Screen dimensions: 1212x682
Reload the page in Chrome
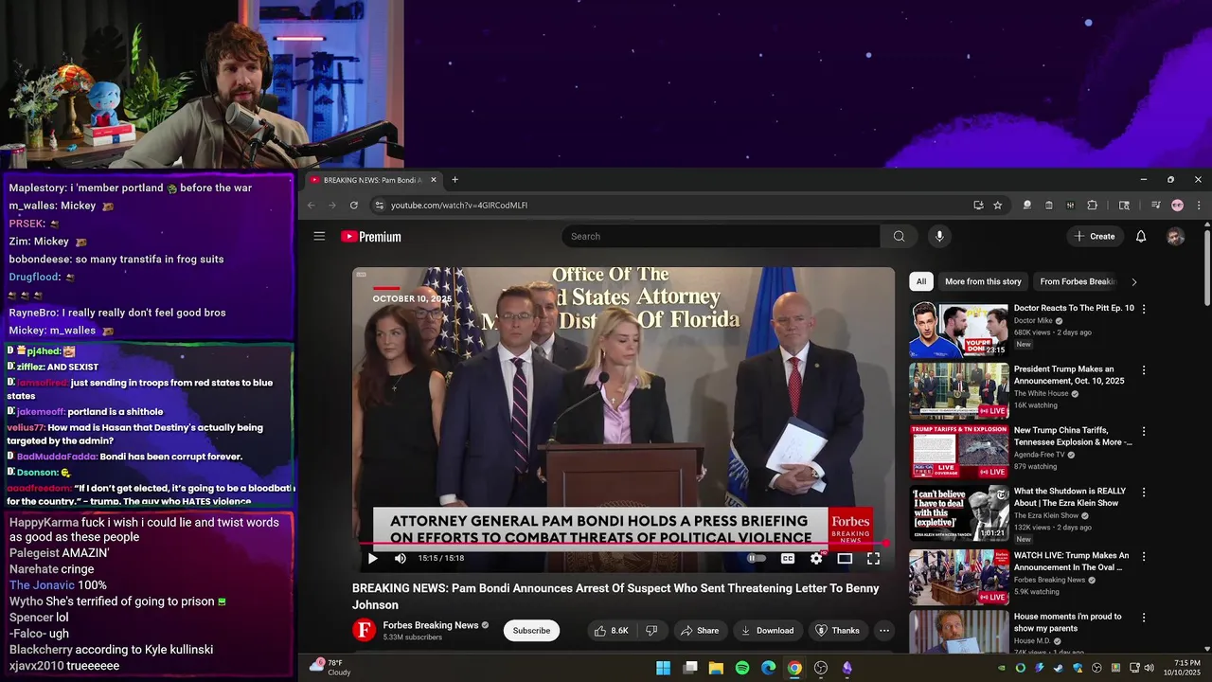[x=354, y=205]
